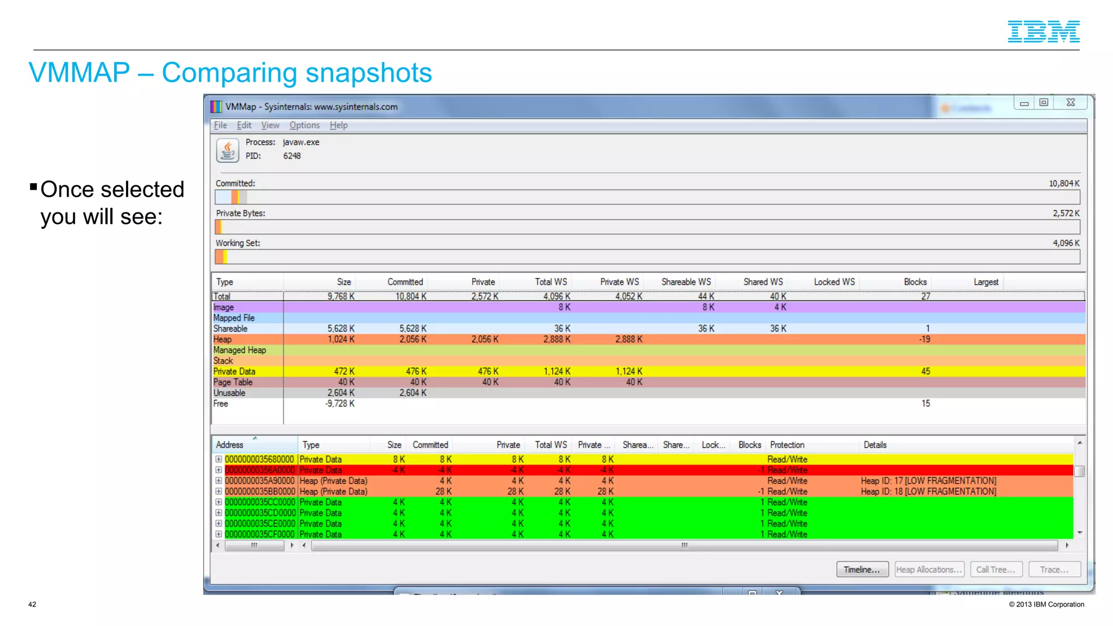
Task: Click the 10,804 K committed value
Action: (x=1064, y=184)
